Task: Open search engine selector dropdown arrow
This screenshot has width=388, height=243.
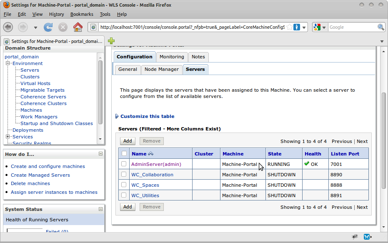Action: pyautogui.click(x=324, y=28)
